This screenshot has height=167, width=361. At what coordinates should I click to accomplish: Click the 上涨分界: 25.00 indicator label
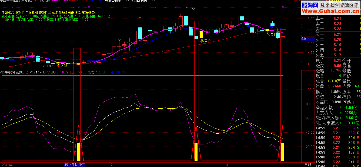pos(119,72)
